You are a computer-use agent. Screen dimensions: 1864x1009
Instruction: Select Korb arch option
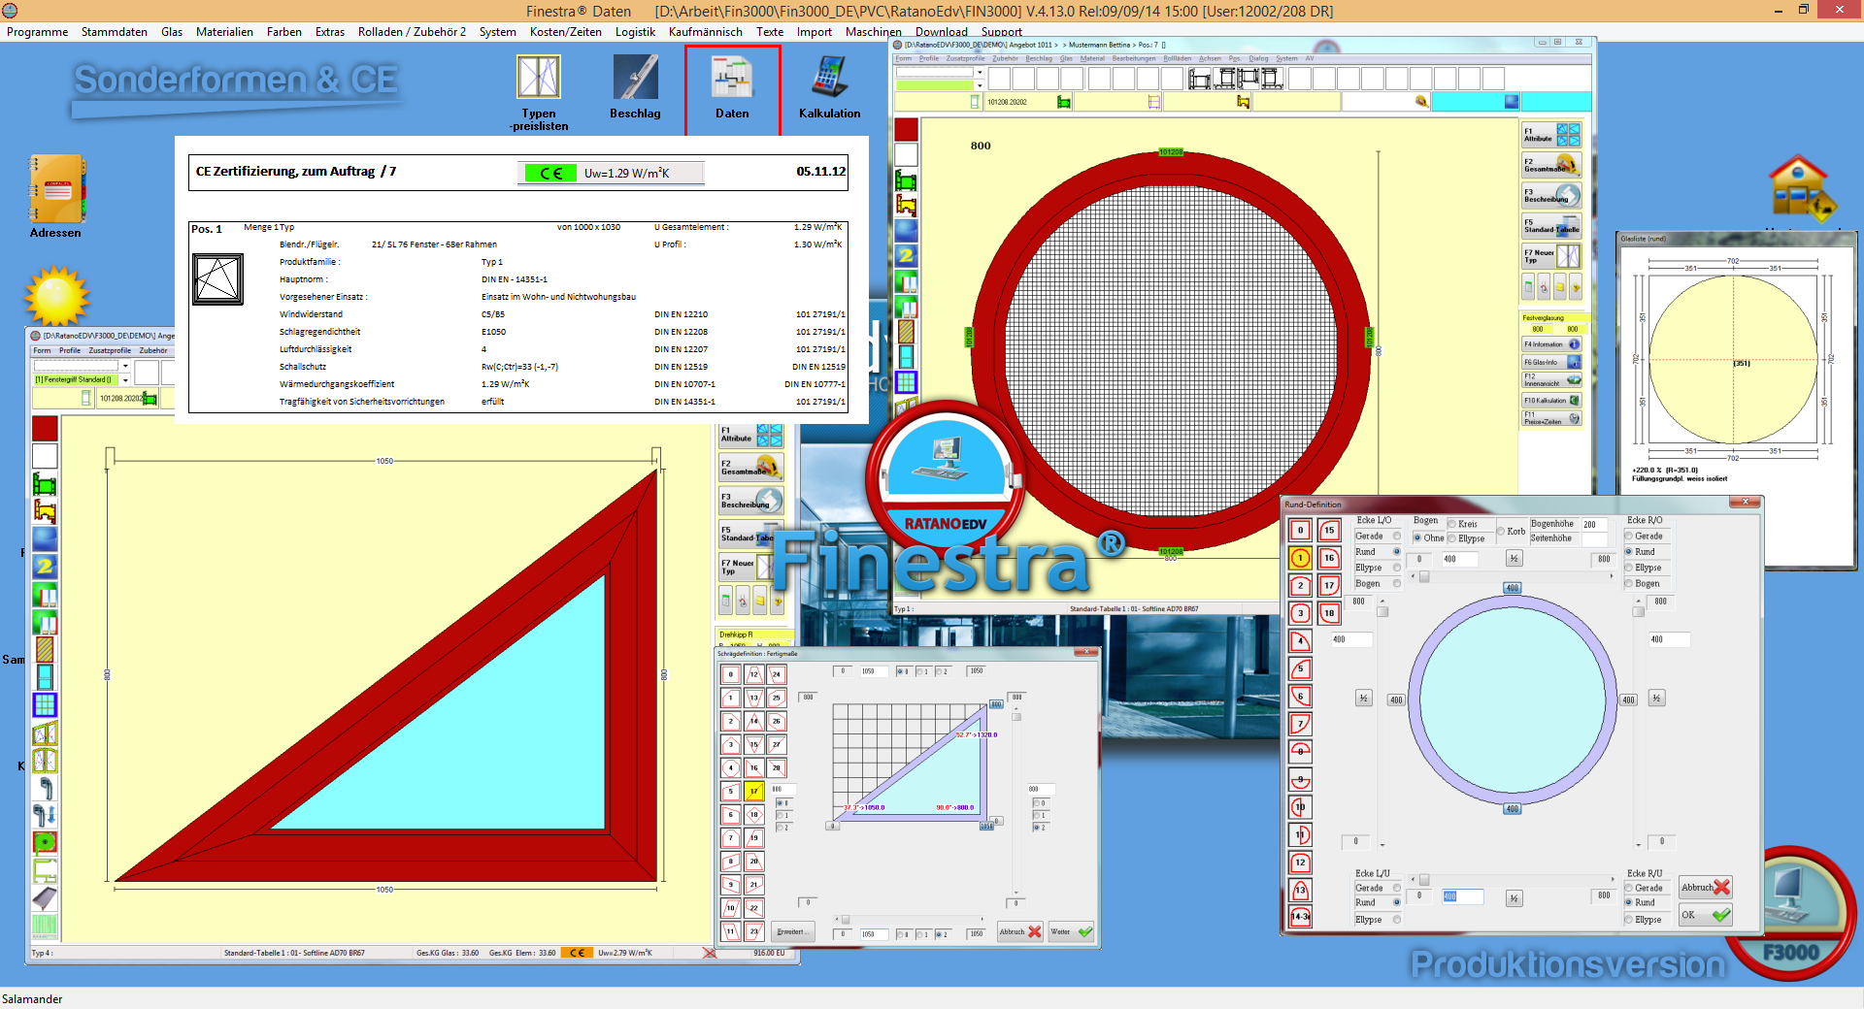(x=1501, y=531)
